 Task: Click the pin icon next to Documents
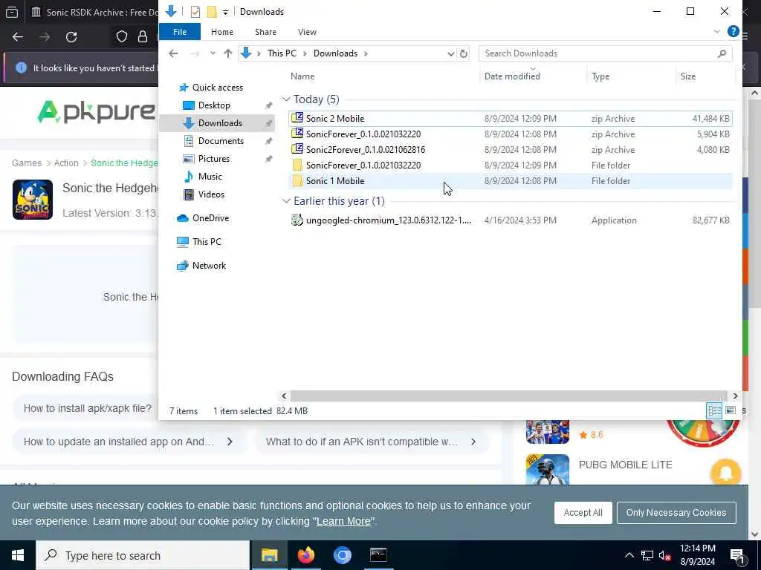268,141
